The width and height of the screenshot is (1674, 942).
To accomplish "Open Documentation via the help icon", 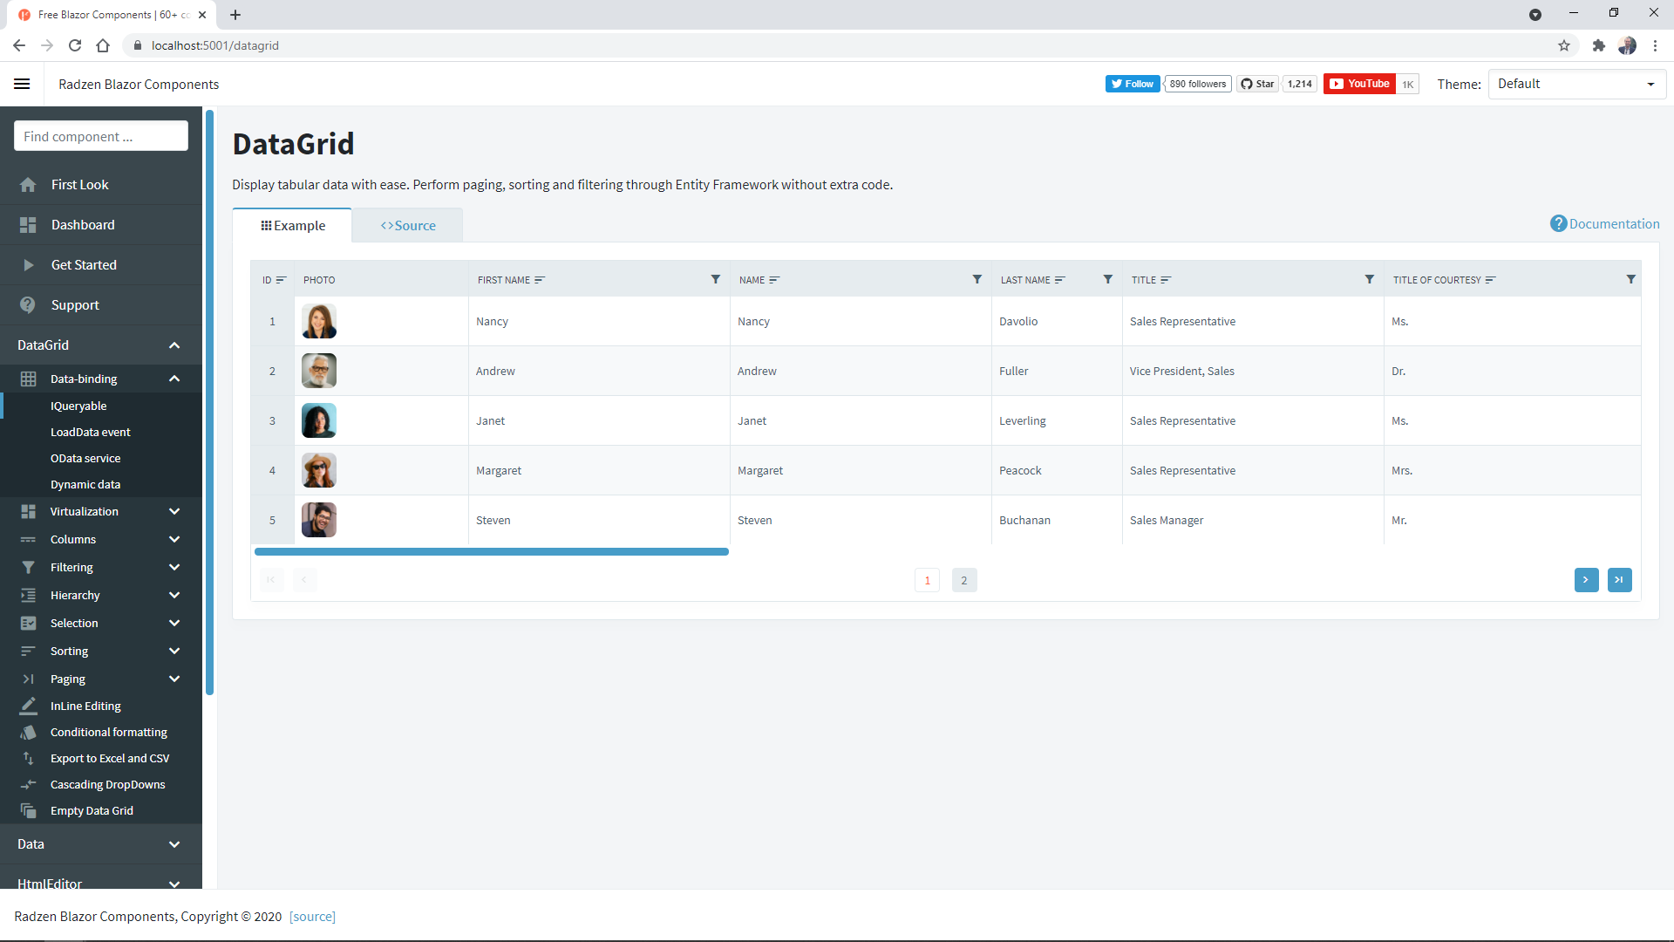I will (x=1558, y=223).
